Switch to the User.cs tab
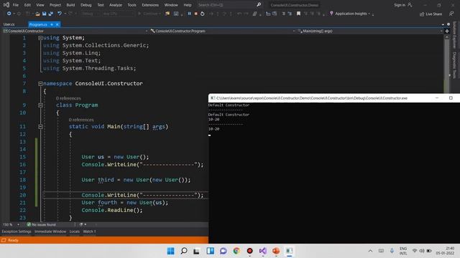 pyautogui.click(x=9, y=24)
